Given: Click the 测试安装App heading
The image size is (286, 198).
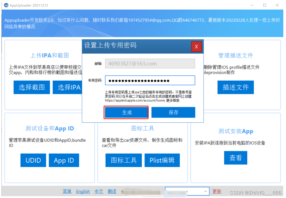Looking at the screenshot, I should point(236,131).
